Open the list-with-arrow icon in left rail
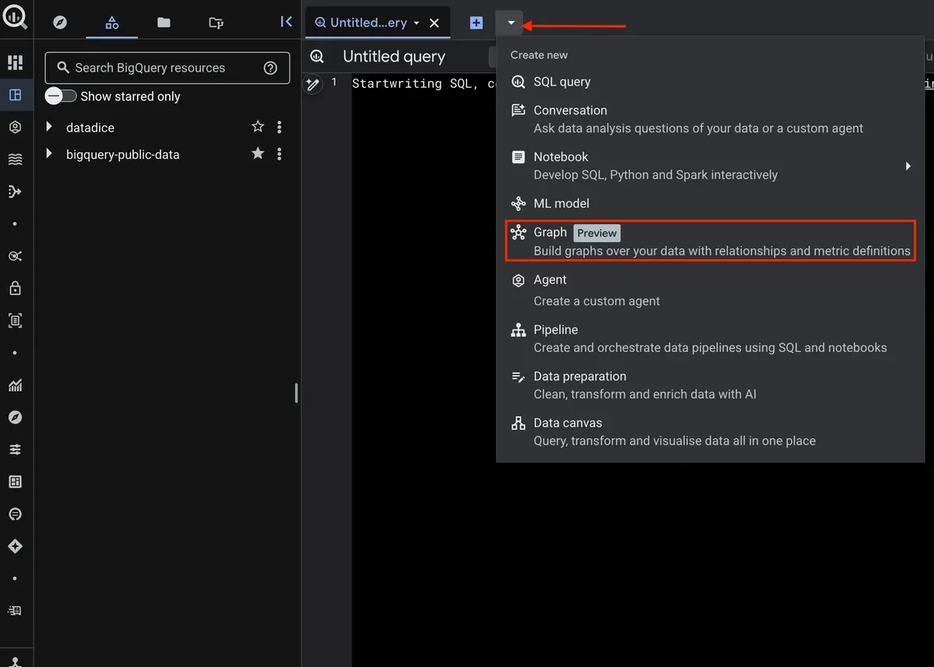 (15, 611)
